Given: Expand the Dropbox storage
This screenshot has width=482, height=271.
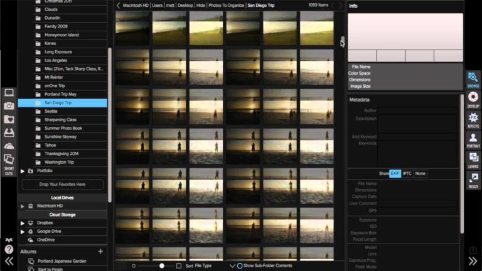Looking at the screenshot, I should [x=23, y=223].
